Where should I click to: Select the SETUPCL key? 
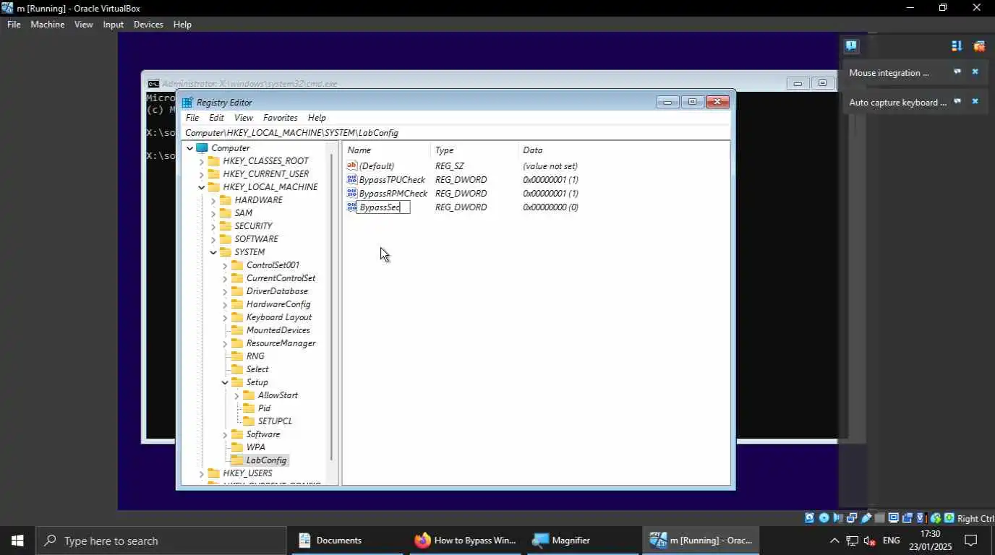click(275, 421)
